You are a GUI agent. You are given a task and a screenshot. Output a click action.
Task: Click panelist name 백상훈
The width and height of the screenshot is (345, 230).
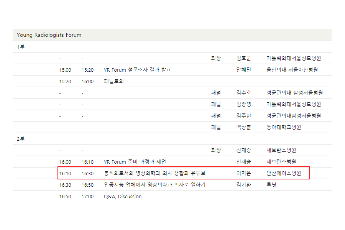pyautogui.click(x=244, y=127)
